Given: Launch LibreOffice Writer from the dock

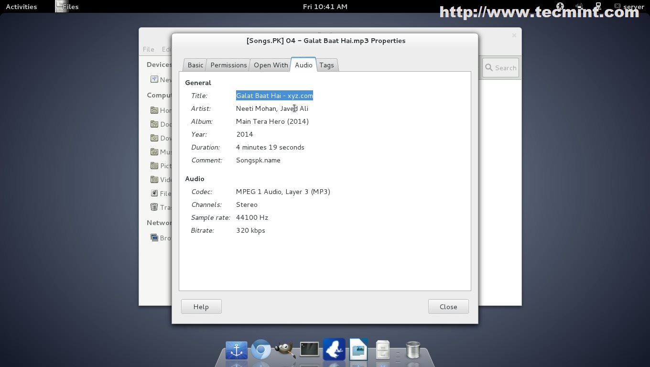Looking at the screenshot, I should coord(358,350).
